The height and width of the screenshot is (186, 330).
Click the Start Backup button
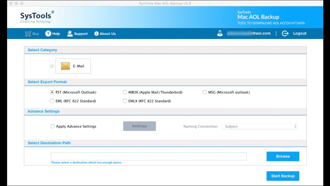pyautogui.click(x=283, y=176)
